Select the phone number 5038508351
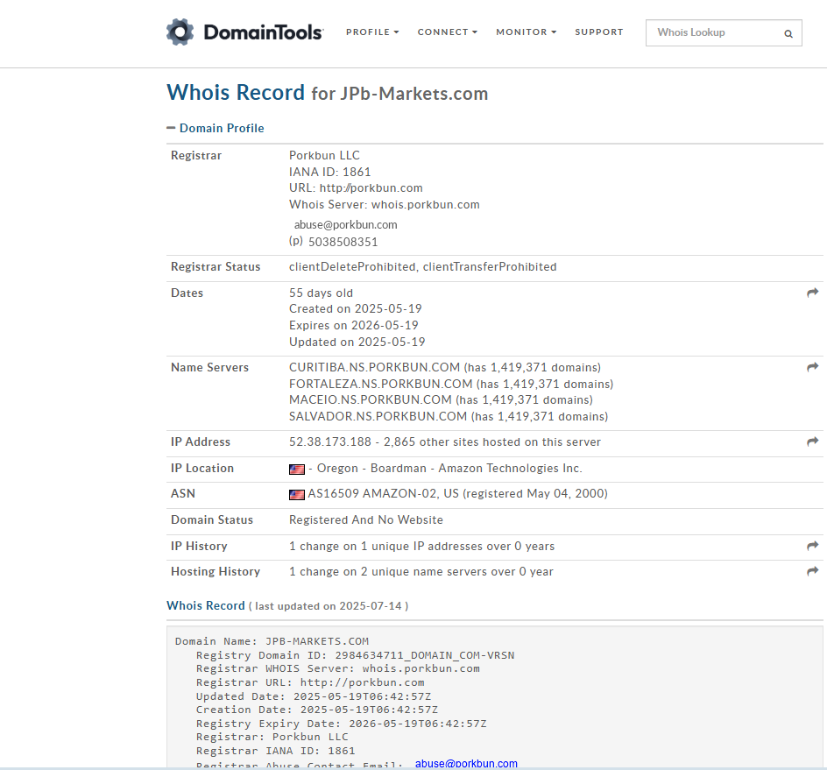This screenshot has height=770, width=827. pos(343,242)
